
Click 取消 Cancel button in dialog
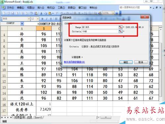[141, 62]
